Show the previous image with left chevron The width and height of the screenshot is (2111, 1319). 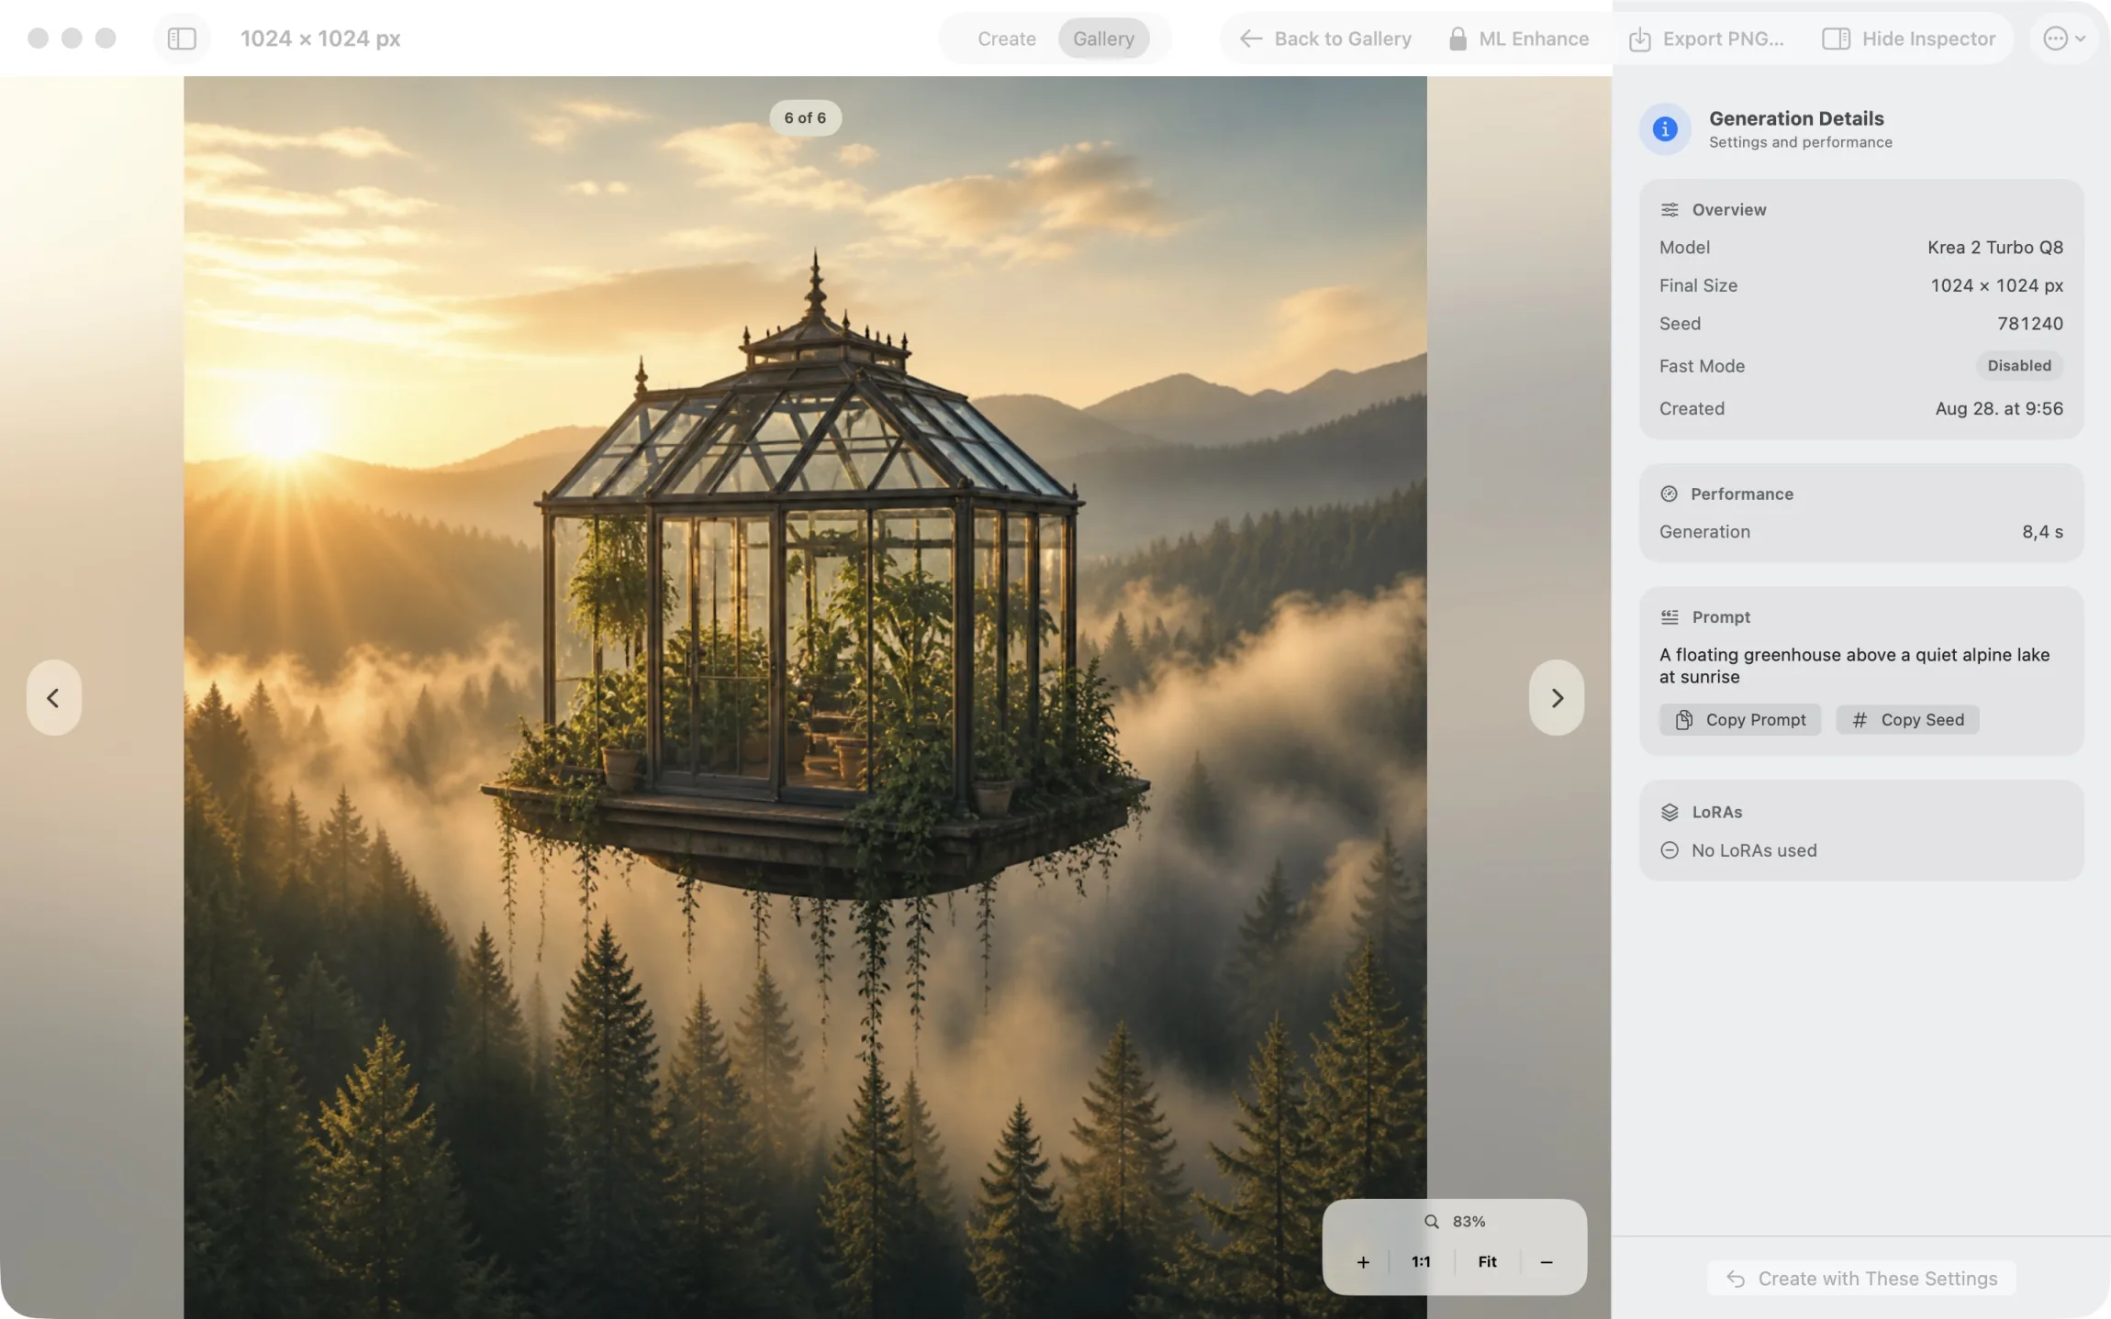53,697
